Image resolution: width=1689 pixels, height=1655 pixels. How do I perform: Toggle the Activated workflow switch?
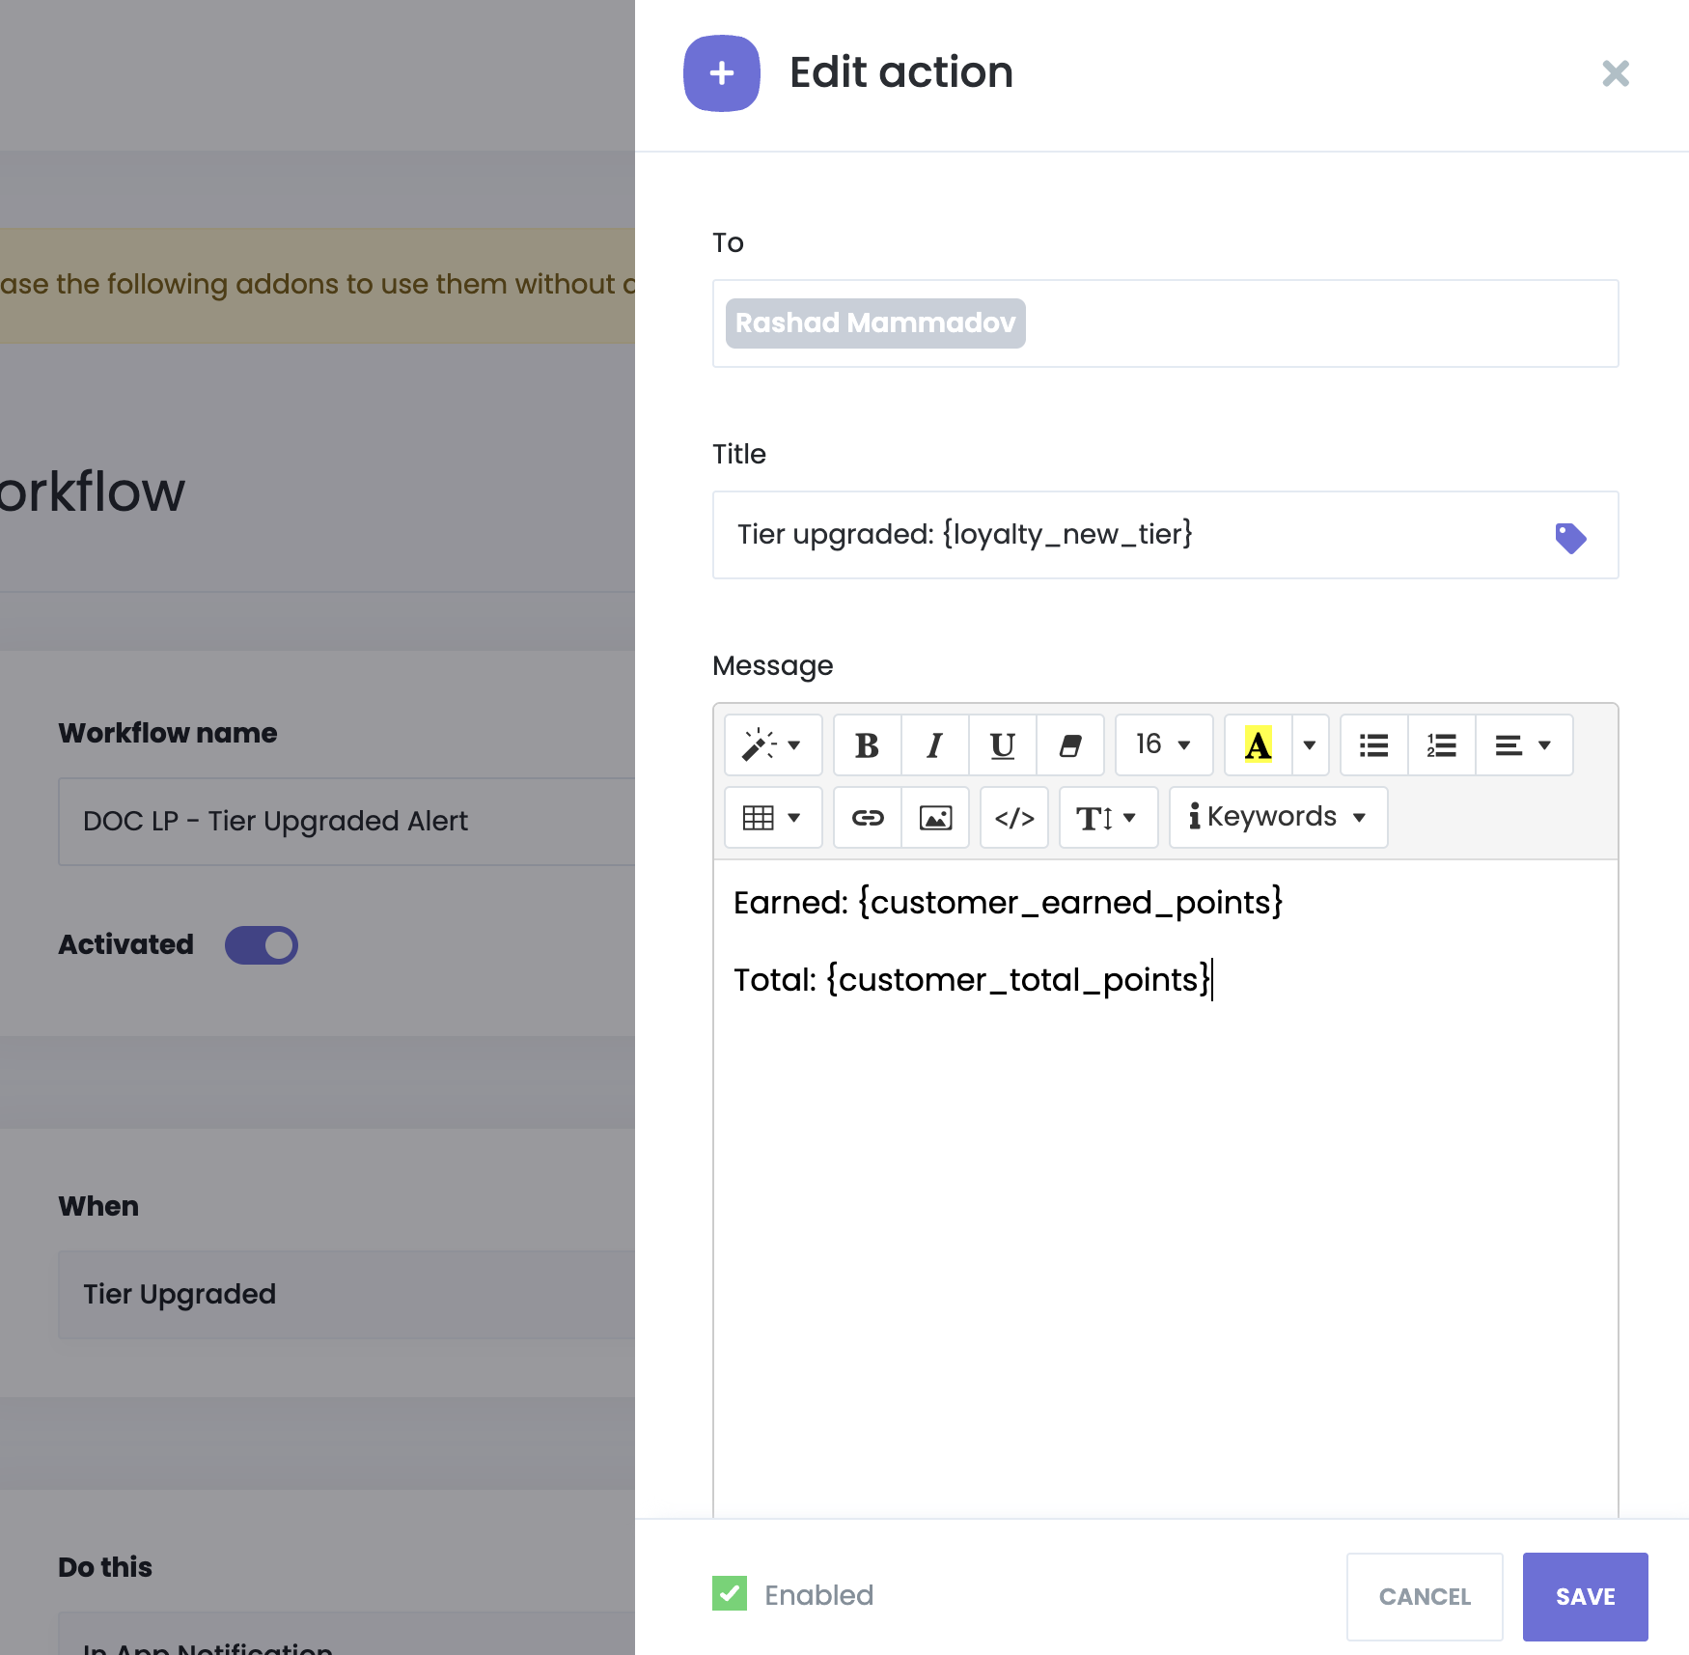[x=262, y=945]
